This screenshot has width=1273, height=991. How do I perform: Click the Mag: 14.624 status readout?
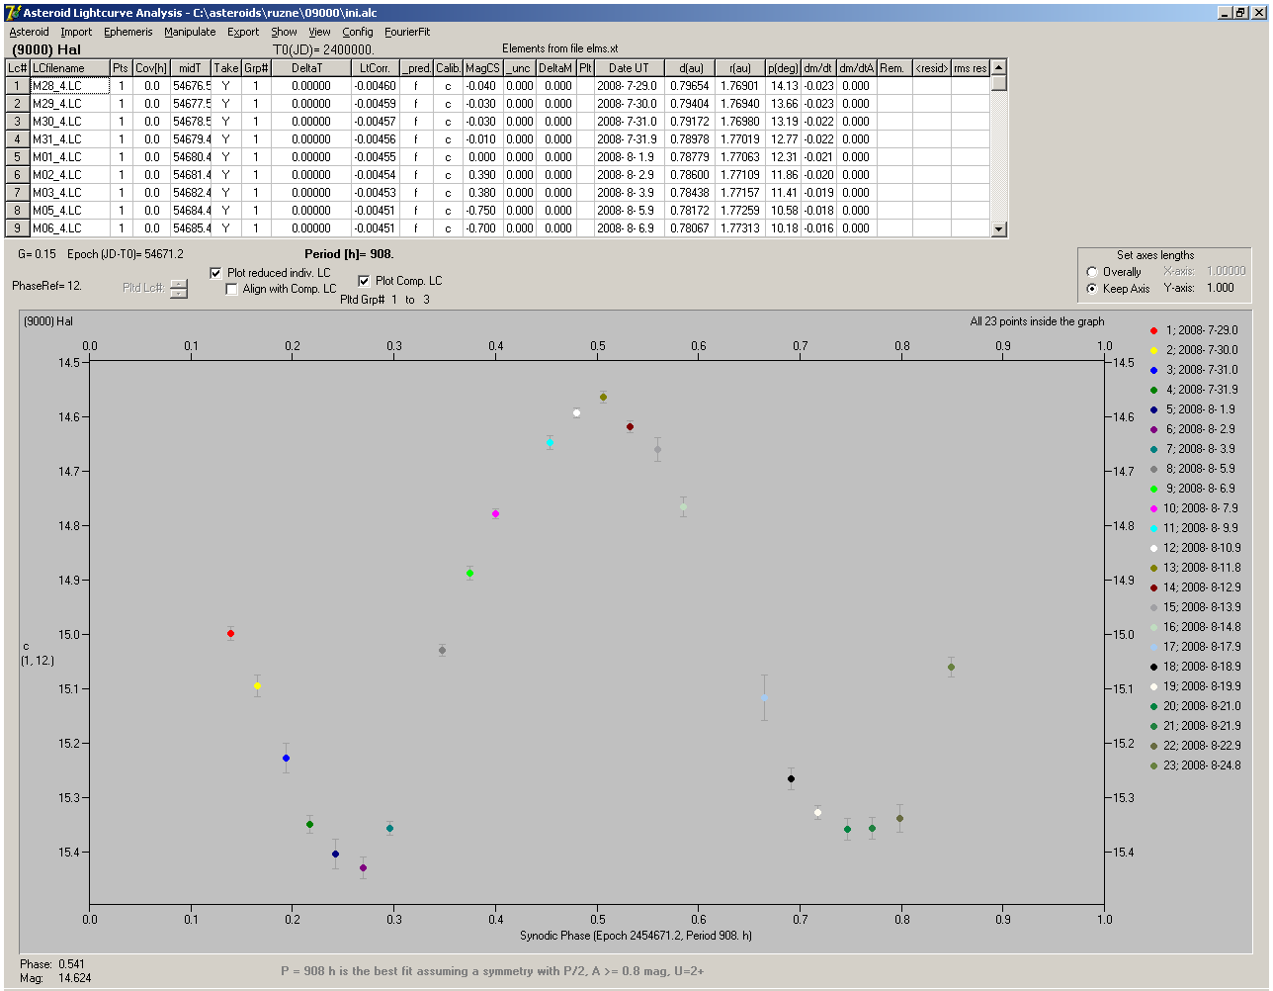pyautogui.click(x=55, y=977)
